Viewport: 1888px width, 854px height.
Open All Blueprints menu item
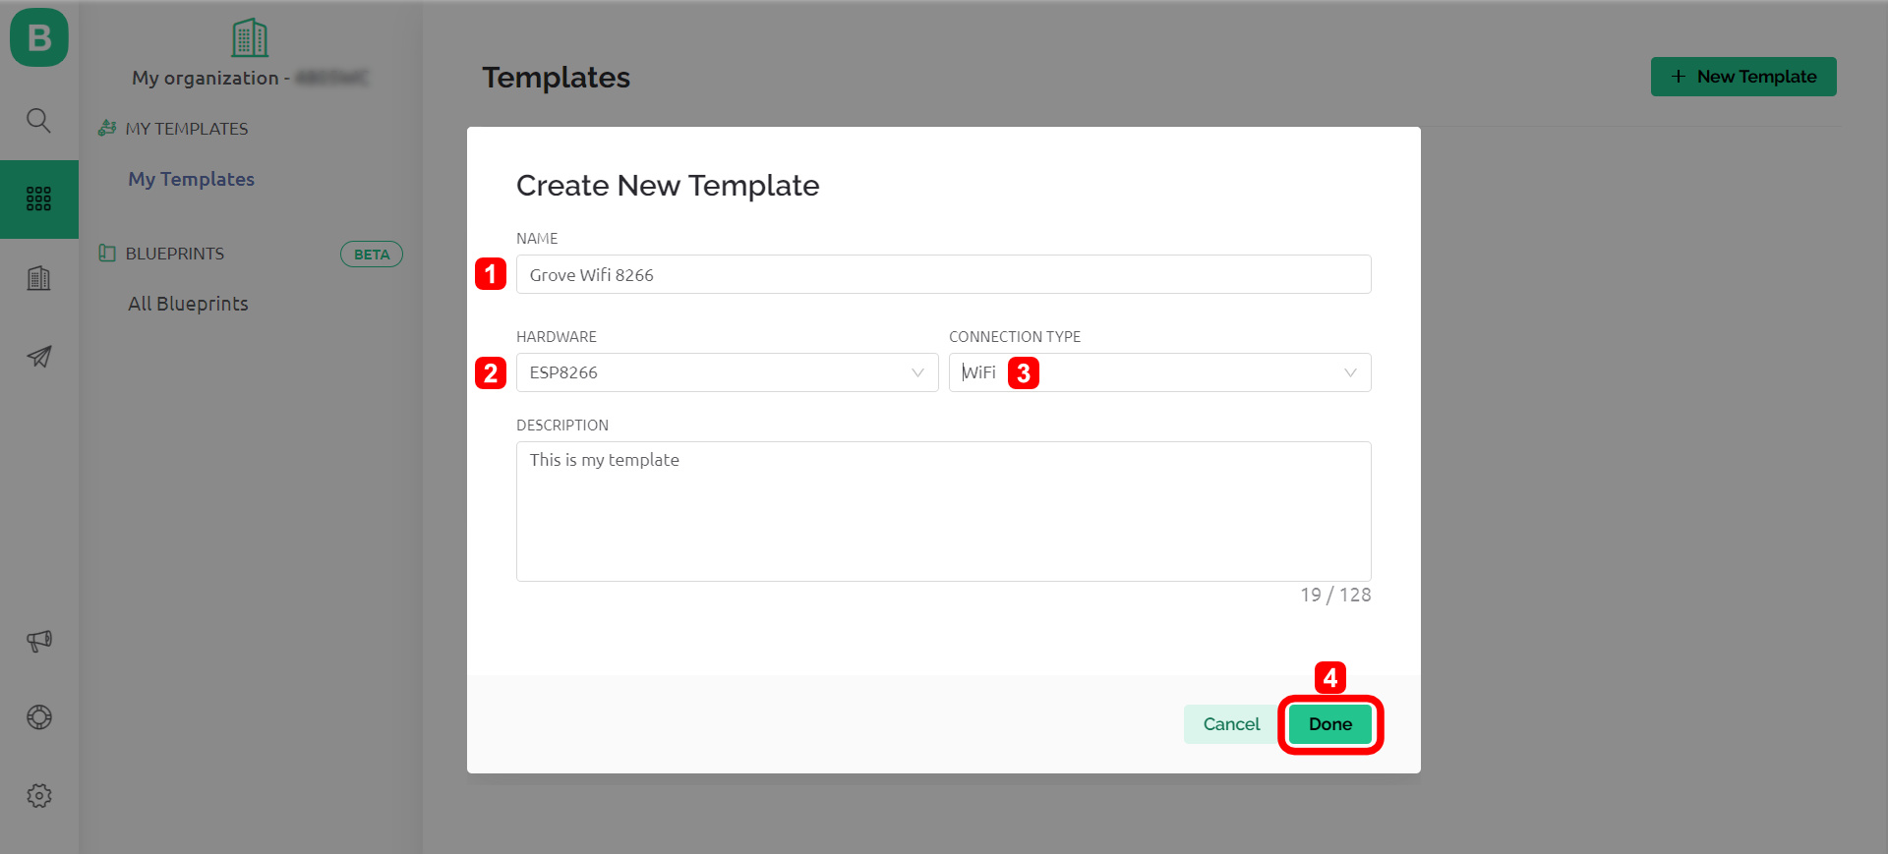pyautogui.click(x=188, y=304)
